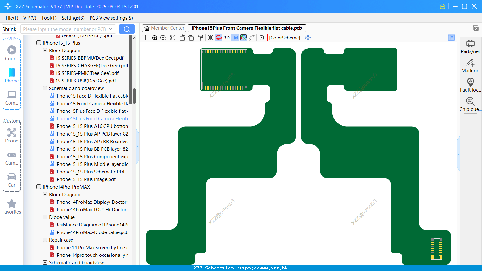The image size is (482, 271).
Task: Switch to the 3D view
Action: coord(227,38)
